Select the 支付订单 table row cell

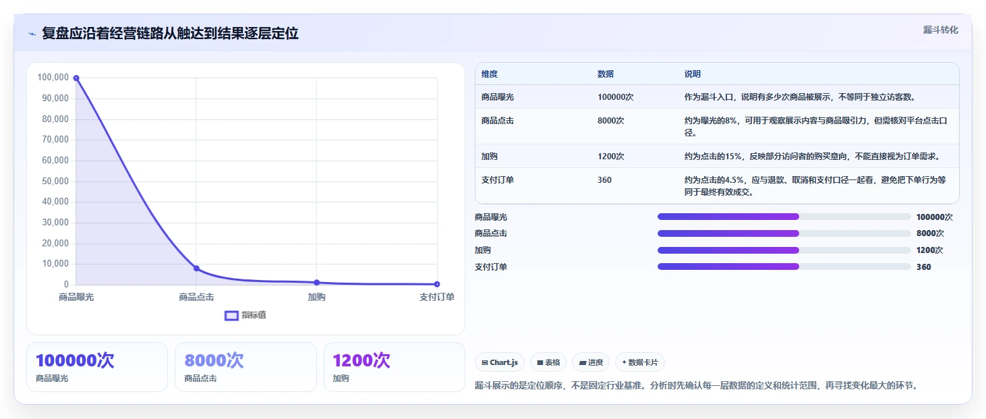(x=498, y=180)
